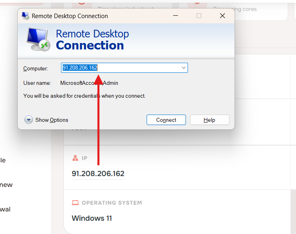This screenshot has width=296, height=234.
Task: Click the Remote Desktop Connection banner heading
Action: [x=92, y=39]
